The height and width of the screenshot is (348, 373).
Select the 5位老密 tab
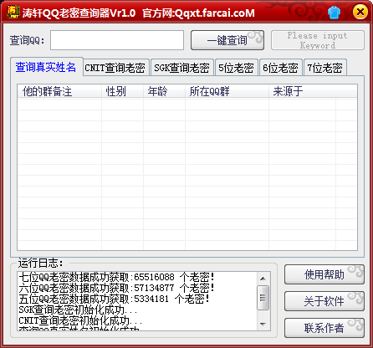pos(237,68)
